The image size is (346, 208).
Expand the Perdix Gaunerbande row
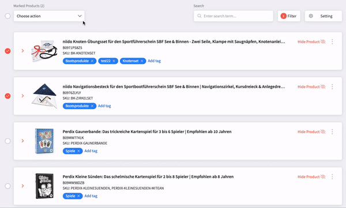point(22,141)
